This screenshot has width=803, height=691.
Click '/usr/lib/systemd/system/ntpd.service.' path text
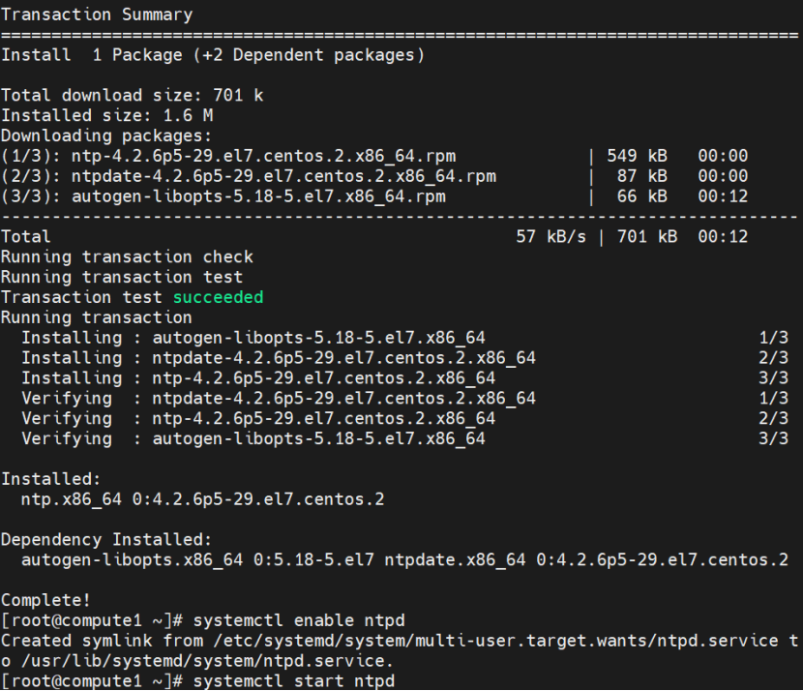207,661
